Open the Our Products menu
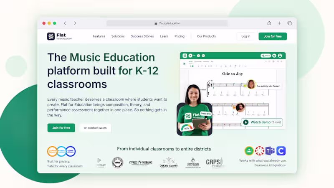This screenshot has height=188, width=334. tap(206, 36)
